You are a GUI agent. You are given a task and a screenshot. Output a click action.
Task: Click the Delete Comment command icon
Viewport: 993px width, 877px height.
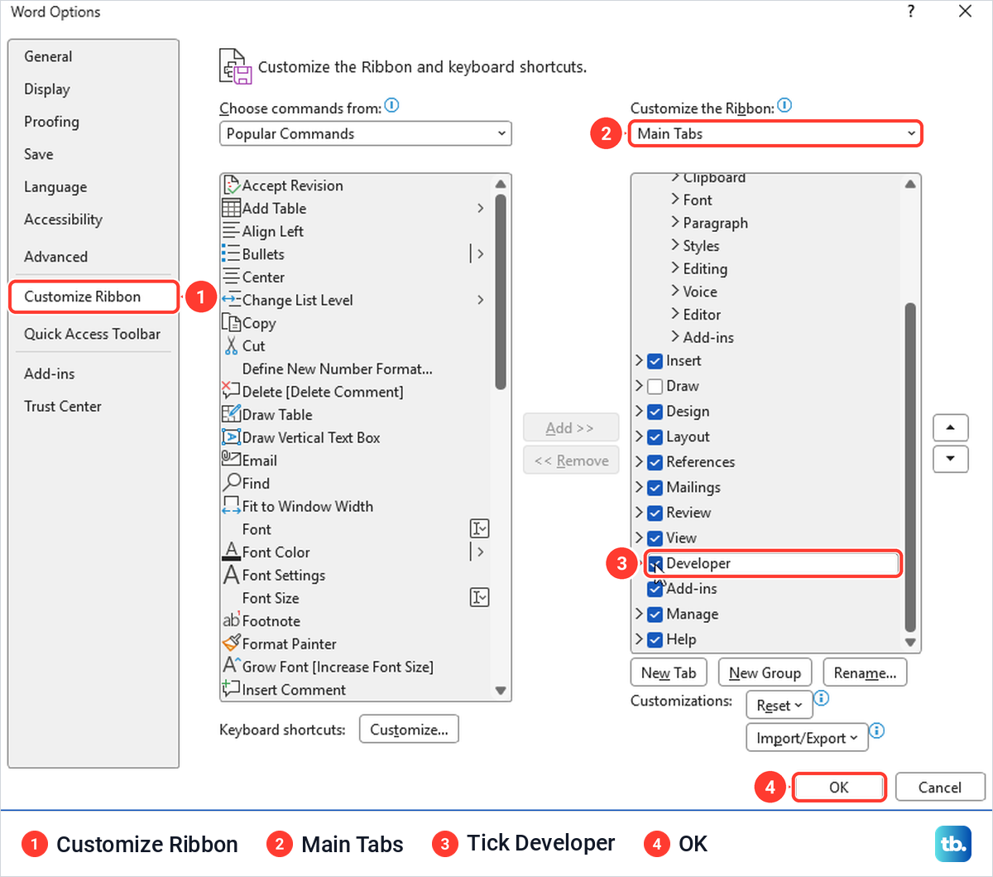click(231, 391)
